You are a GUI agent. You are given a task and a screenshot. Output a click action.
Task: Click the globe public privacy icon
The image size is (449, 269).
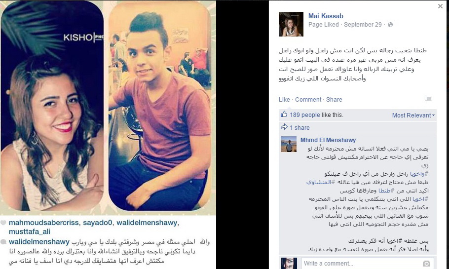pyautogui.click(x=390, y=25)
